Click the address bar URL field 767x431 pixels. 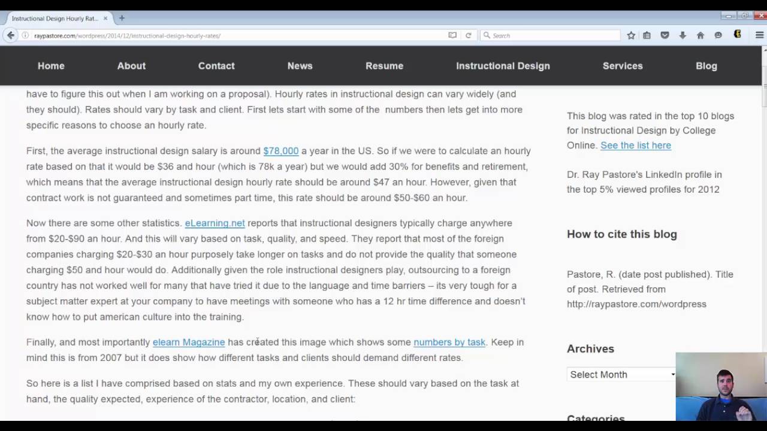pyautogui.click(x=240, y=36)
